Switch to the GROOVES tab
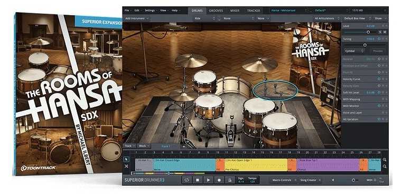The height and width of the screenshot is (194, 401). [x=216, y=11]
